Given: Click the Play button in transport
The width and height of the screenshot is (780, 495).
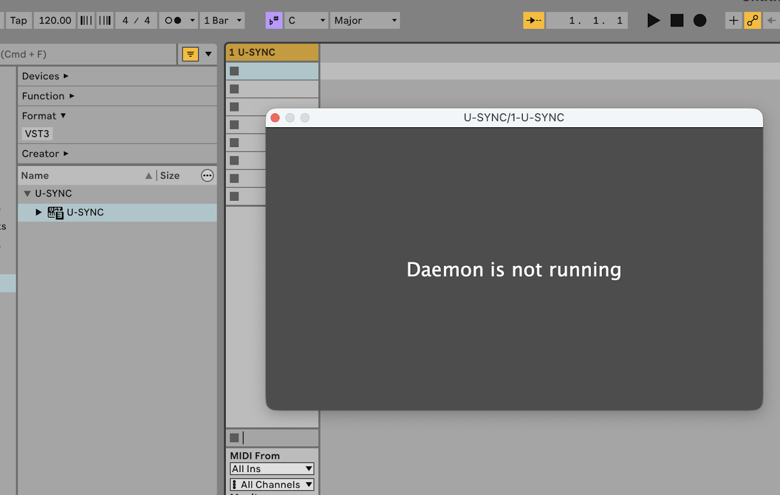Looking at the screenshot, I should pos(653,20).
